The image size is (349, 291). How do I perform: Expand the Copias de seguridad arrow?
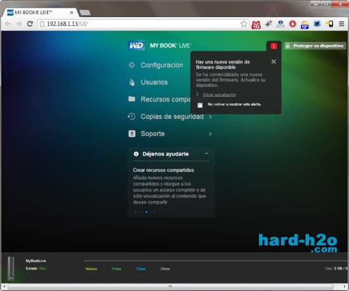pos(210,117)
